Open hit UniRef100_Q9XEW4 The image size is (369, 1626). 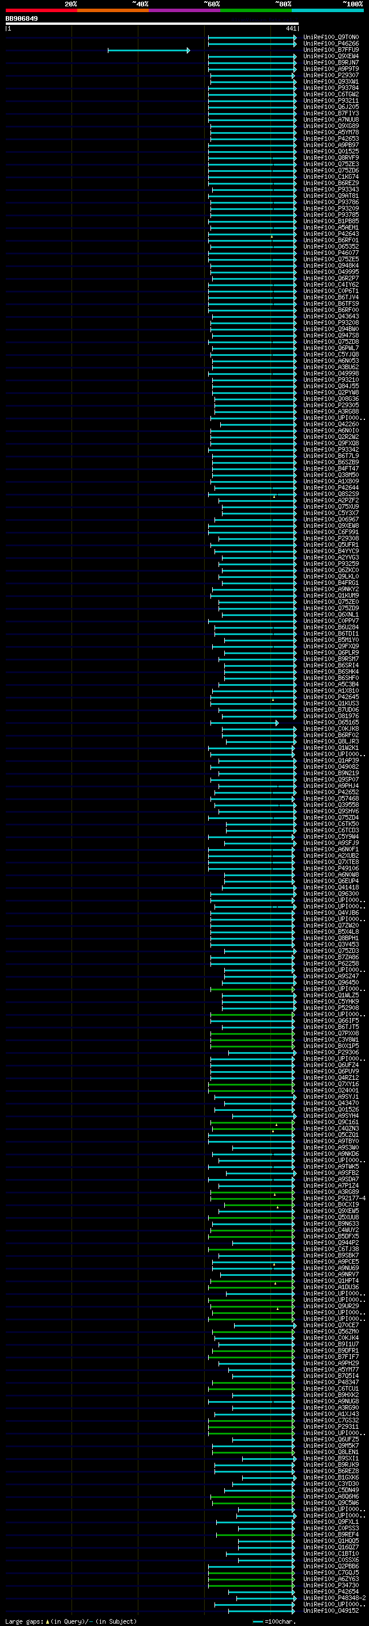(x=331, y=56)
